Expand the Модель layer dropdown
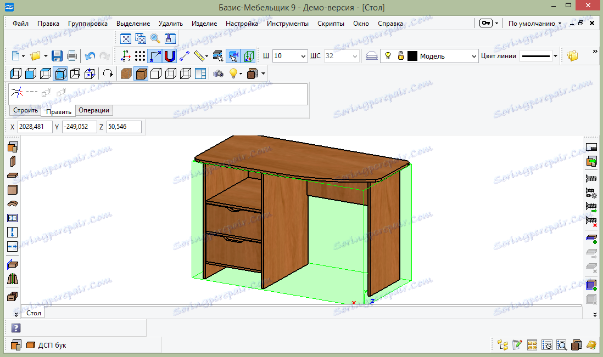 pyautogui.click(x=474, y=56)
